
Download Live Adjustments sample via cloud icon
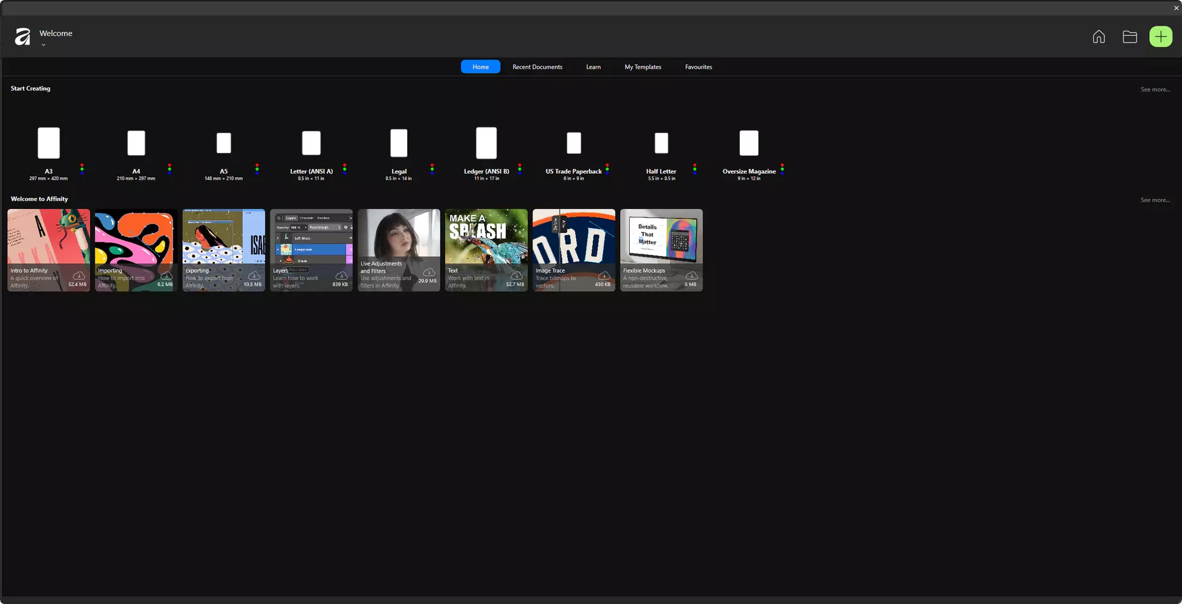click(x=429, y=272)
